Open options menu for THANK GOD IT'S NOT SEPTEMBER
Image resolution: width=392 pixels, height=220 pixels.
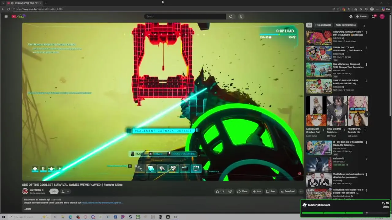click(366, 48)
